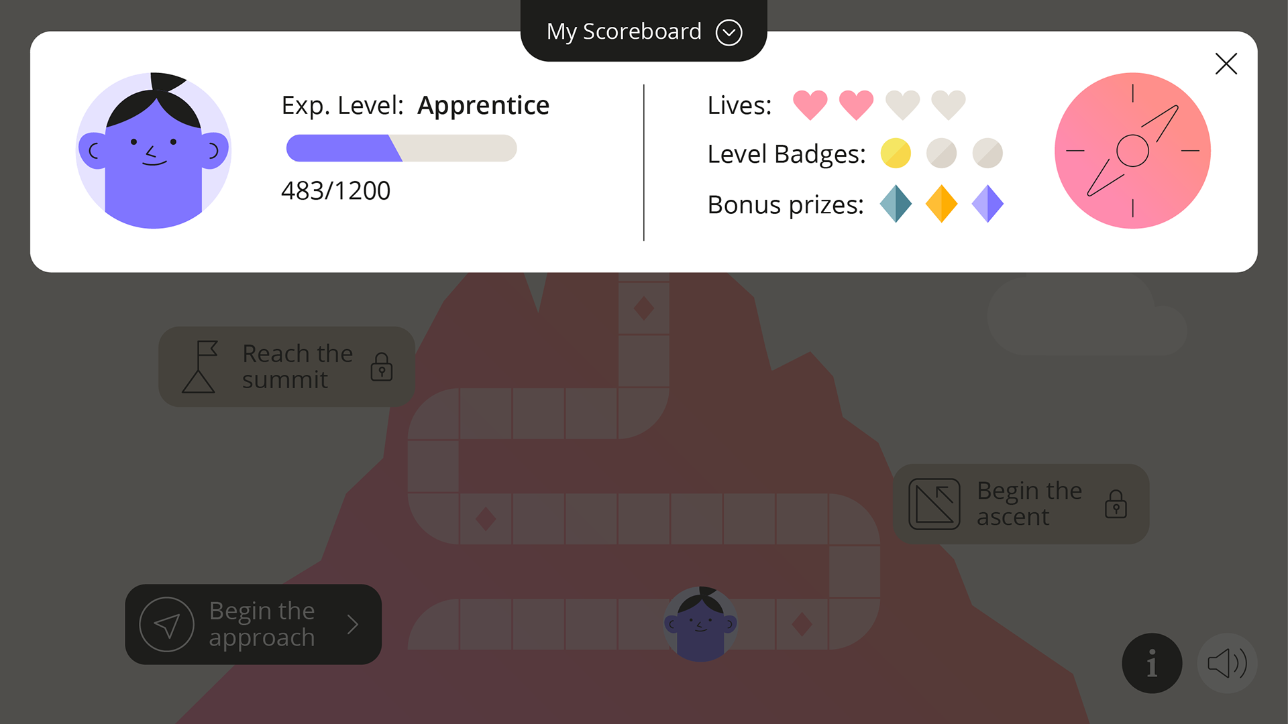
Task: Collapse the My Scoreboard dropdown chevron
Action: (x=729, y=32)
